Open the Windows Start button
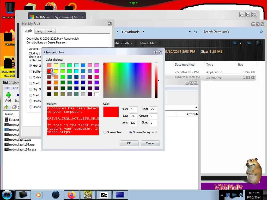This screenshot has width=267, height=200. click(x=7, y=195)
